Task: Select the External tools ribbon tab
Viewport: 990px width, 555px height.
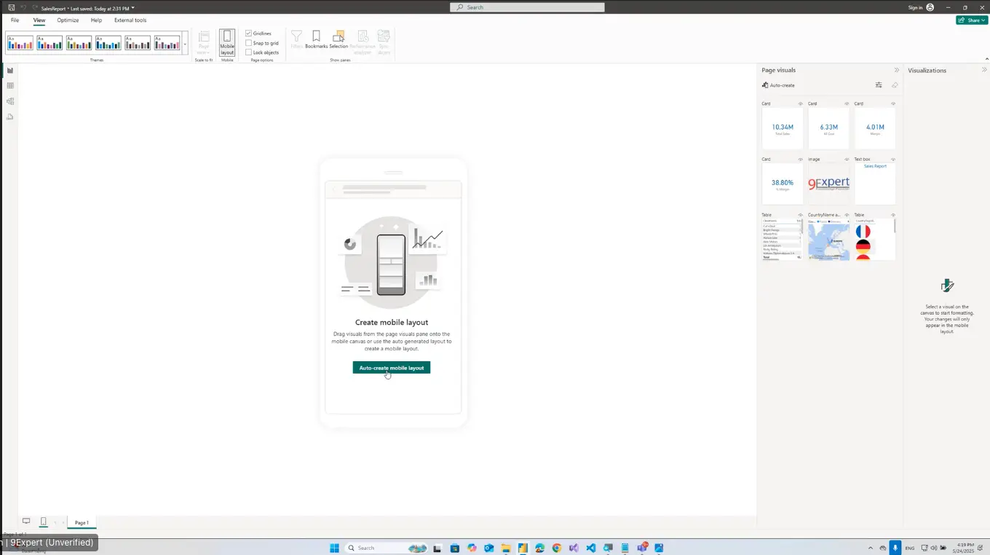Action: pyautogui.click(x=130, y=20)
